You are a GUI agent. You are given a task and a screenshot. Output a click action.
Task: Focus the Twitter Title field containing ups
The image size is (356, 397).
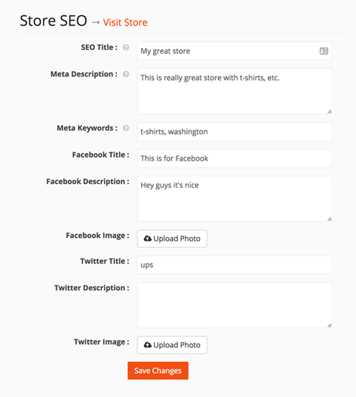point(234,265)
